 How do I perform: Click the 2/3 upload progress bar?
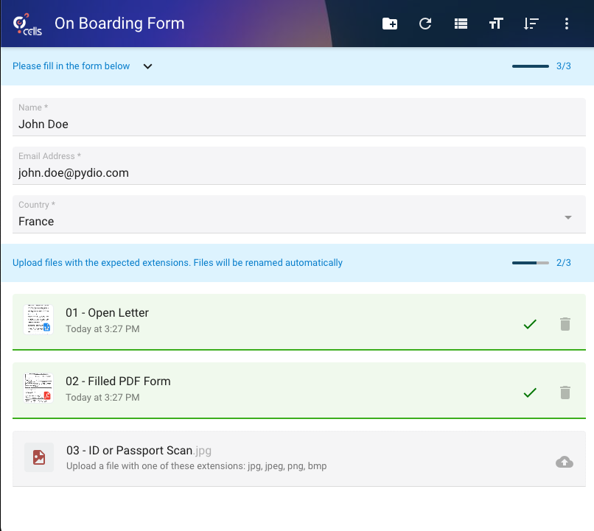pyautogui.click(x=531, y=263)
